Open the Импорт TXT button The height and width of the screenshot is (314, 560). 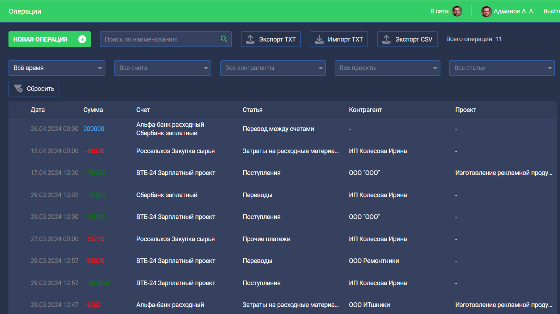point(339,39)
